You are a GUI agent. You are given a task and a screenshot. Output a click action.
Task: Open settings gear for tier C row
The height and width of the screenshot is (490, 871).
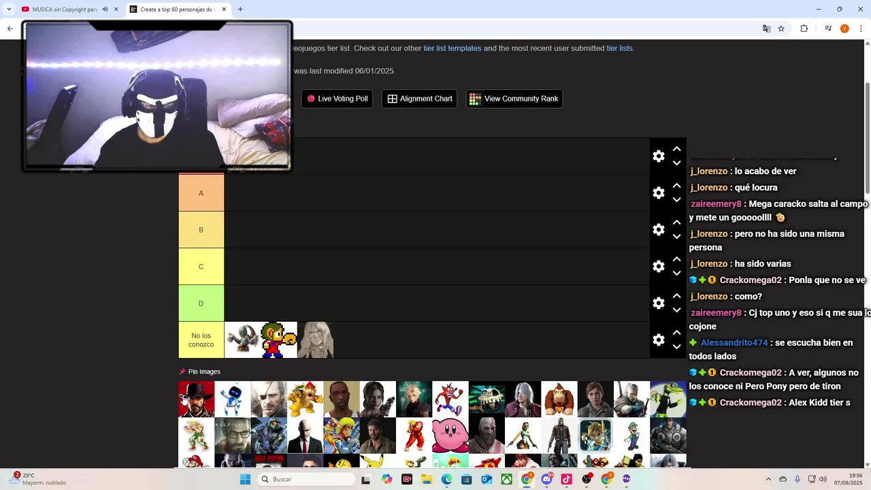point(659,267)
